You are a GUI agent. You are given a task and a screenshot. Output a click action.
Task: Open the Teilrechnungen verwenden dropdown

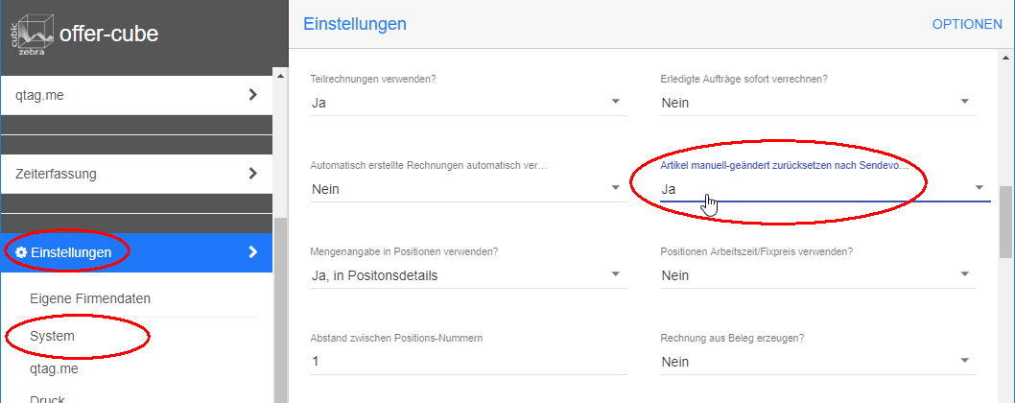coord(615,102)
